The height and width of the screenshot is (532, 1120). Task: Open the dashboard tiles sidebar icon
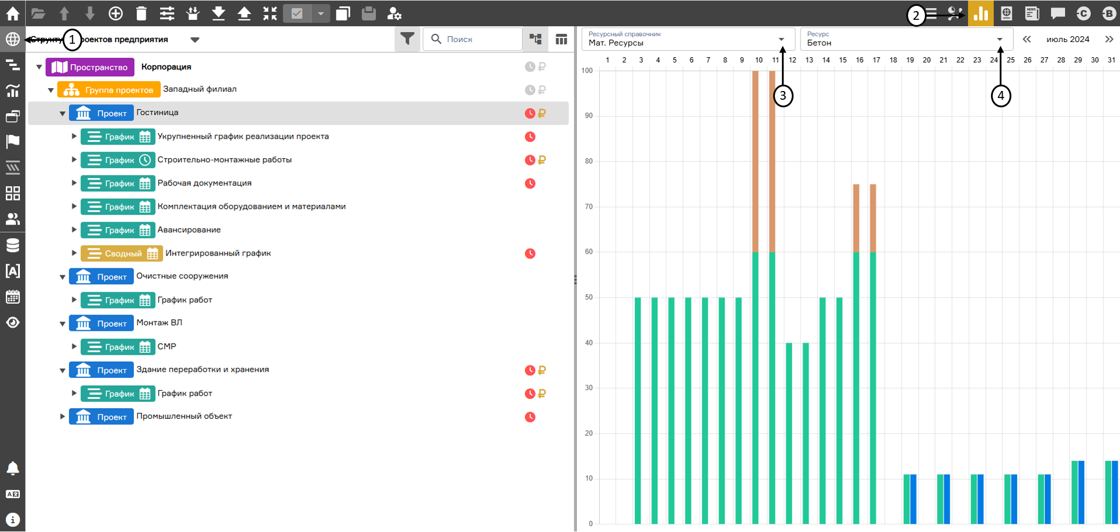[x=12, y=193]
